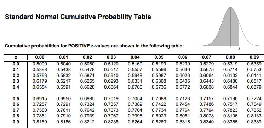This screenshot has width=264, height=128.
Task: Click the 0.02 column header
Action: tap(87, 57)
